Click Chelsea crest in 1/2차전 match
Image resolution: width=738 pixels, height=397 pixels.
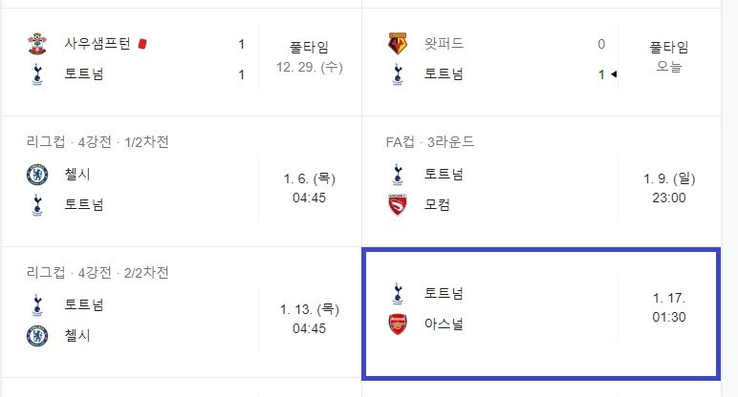[x=37, y=175]
